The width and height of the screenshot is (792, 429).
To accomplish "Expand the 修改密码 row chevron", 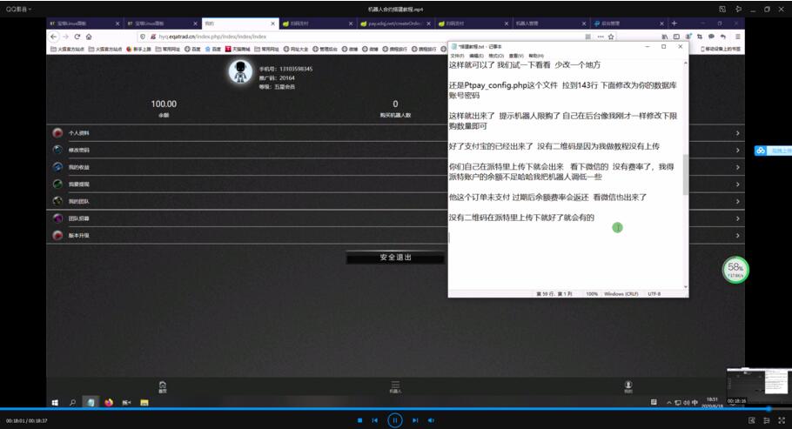I will (737, 151).
